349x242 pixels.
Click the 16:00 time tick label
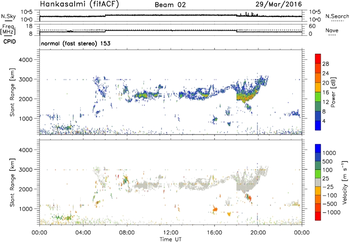[x=214, y=233]
